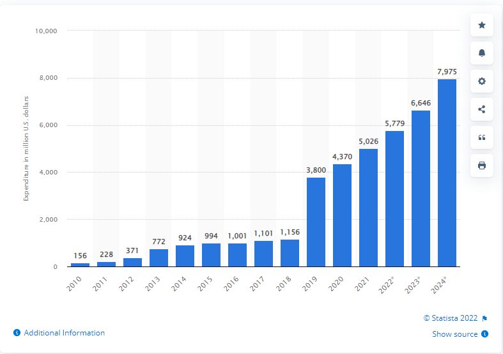Click the info icon next to Show source
This screenshot has width=503, height=354.
(x=485, y=334)
